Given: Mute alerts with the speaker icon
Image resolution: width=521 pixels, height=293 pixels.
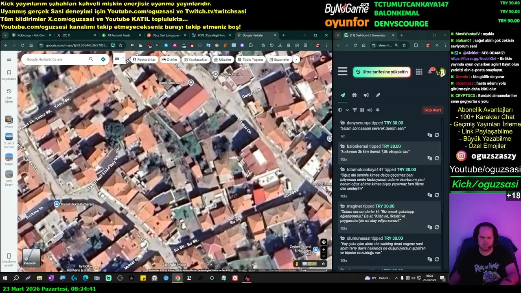Looking at the screenshot, I should coord(370,110).
